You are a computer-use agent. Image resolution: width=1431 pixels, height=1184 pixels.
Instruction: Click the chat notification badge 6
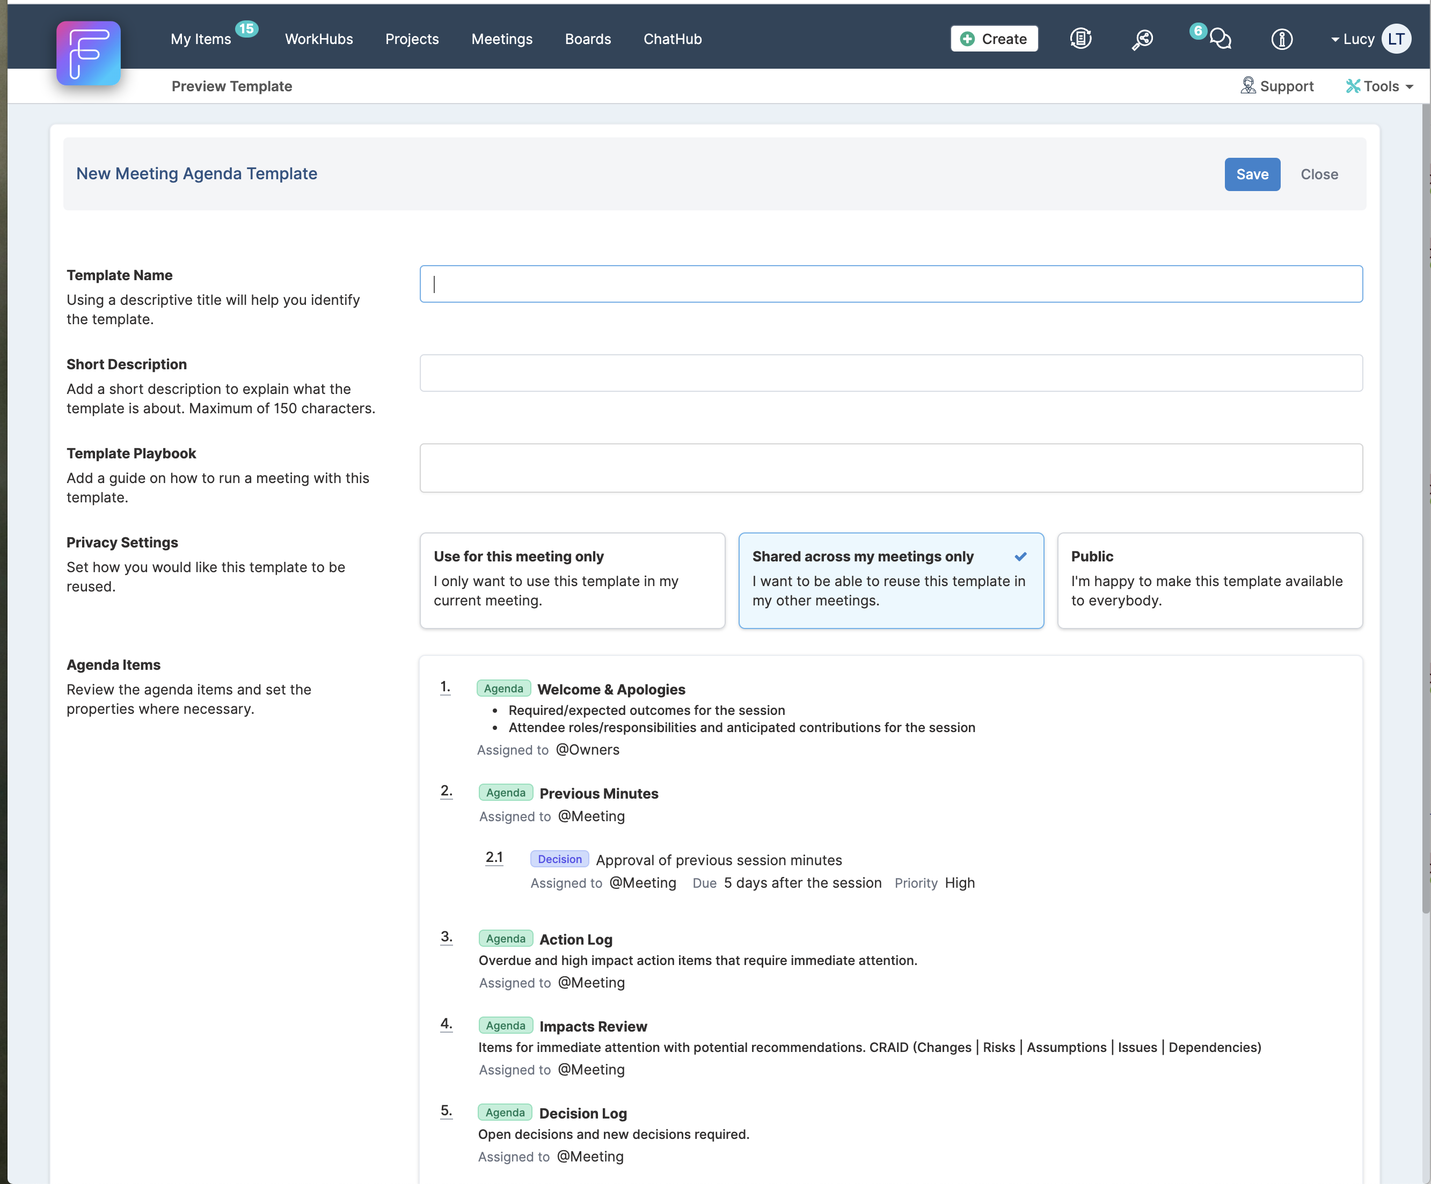(x=1198, y=31)
